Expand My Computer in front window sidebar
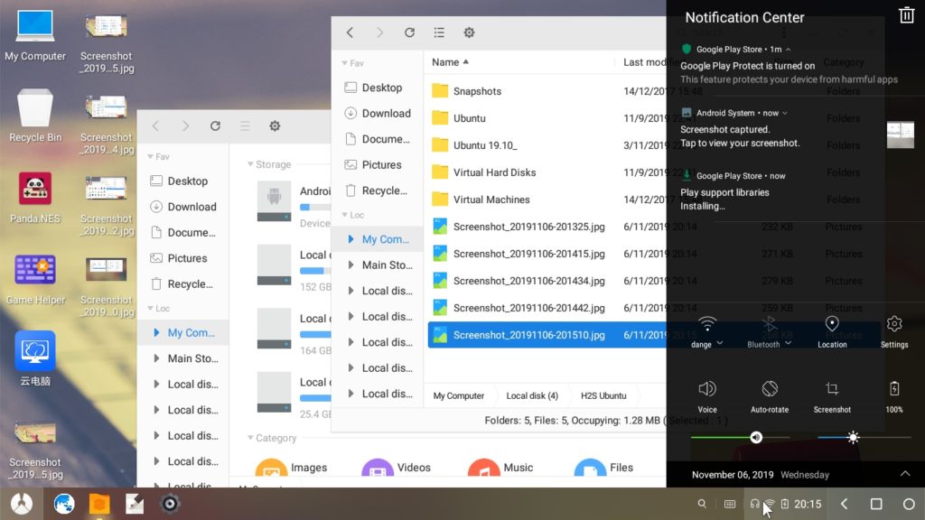This screenshot has height=520, width=925. (x=351, y=238)
